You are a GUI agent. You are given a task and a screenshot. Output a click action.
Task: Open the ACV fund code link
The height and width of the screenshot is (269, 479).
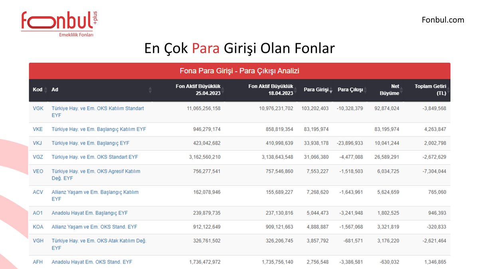(x=38, y=192)
